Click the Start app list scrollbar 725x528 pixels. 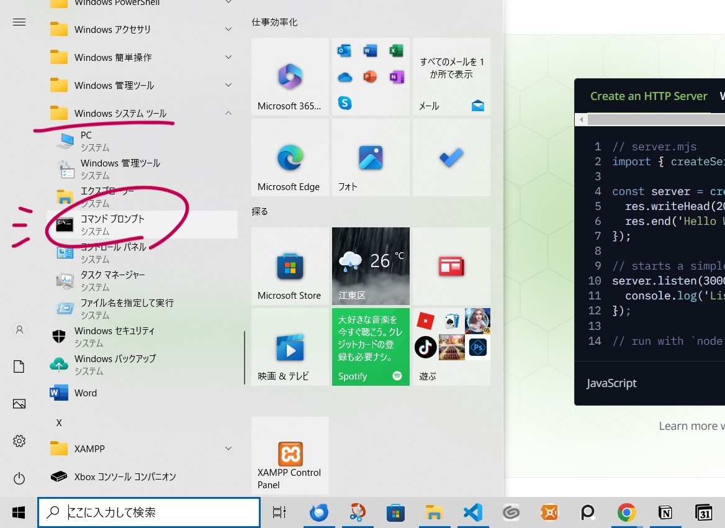coord(244,358)
